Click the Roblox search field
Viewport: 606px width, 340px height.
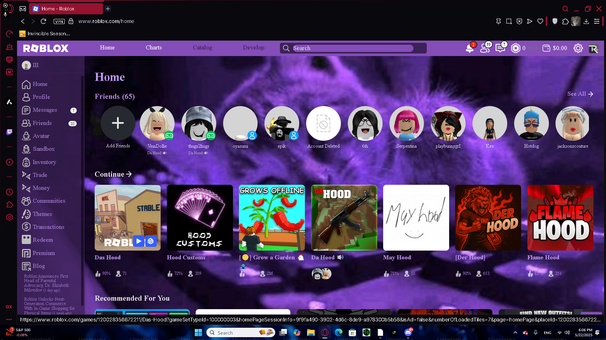coord(353,48)
